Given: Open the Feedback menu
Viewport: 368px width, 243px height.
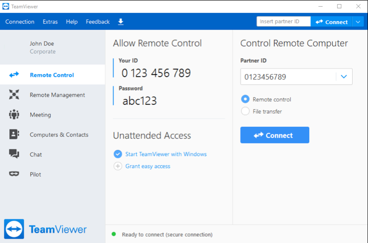Looking at the screenshot, I should coord(97,22).
